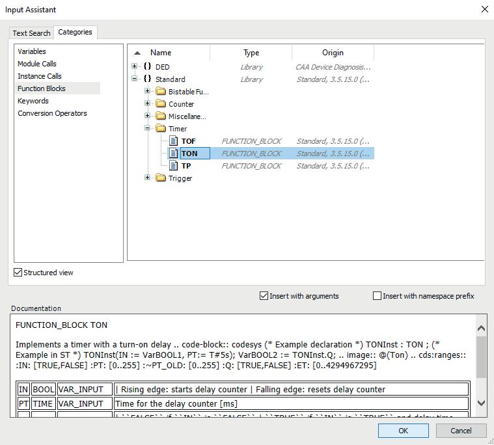
Task: Click the DED library namespace icon
Action: [147, 66]
